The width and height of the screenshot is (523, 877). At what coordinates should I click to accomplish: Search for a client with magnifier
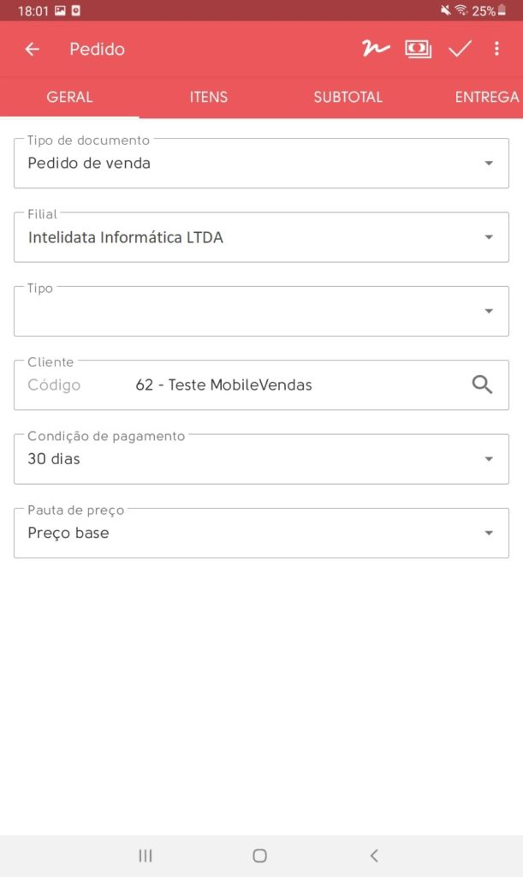click(x=483, y=385)
